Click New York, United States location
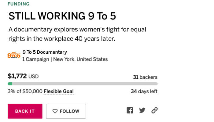This screenshot has width=214, height=122. 80,59
